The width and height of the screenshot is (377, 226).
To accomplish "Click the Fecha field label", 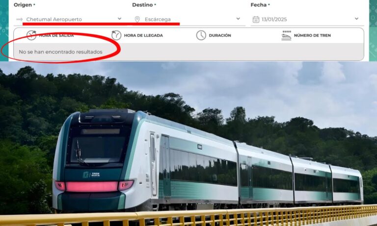I will (259, 5).
